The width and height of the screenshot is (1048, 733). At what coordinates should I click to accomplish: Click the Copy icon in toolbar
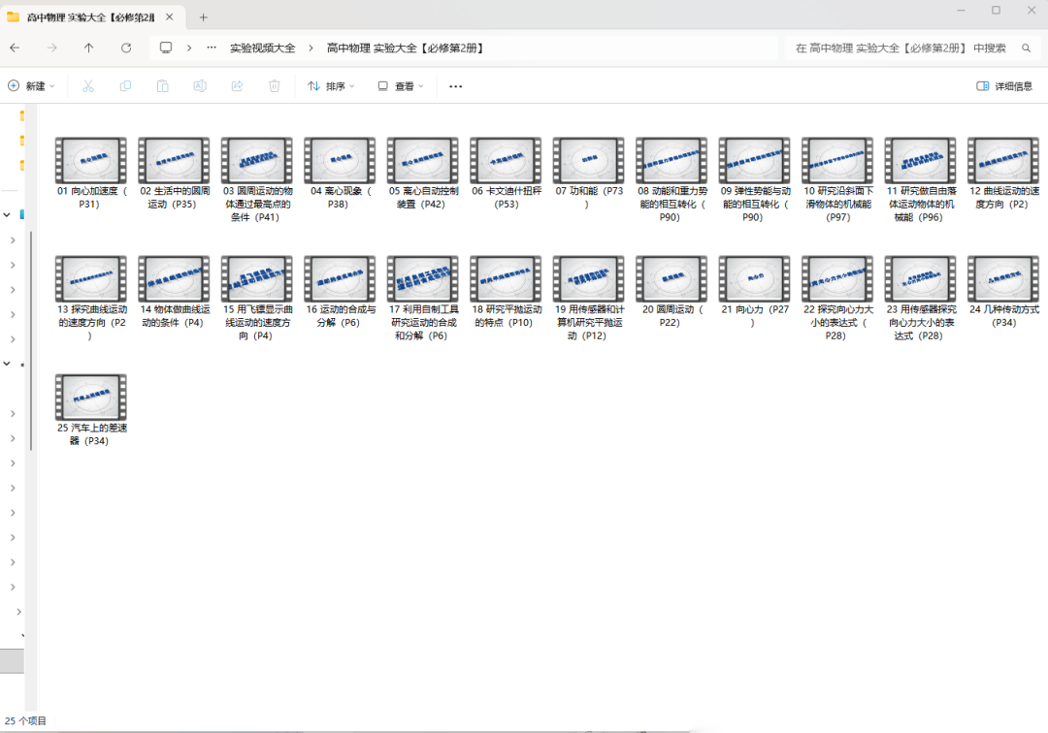click(x=125, y=86)
